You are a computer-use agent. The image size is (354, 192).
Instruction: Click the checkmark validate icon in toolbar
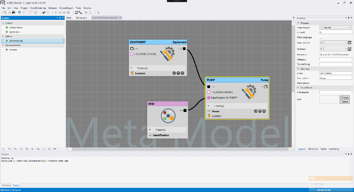(44, 12)
